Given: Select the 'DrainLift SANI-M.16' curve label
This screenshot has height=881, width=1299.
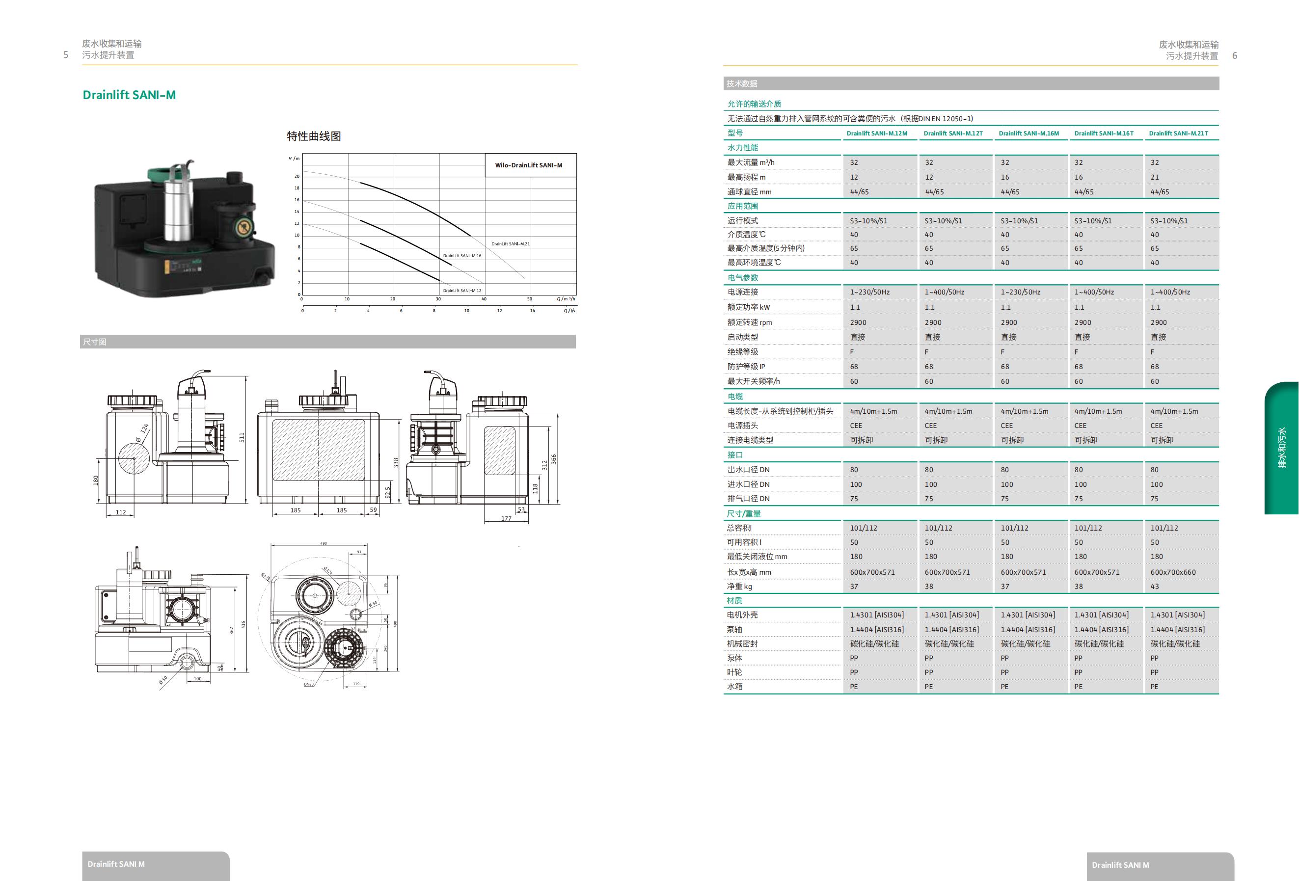Looking at the screenshot, I should tap(461, 256).
